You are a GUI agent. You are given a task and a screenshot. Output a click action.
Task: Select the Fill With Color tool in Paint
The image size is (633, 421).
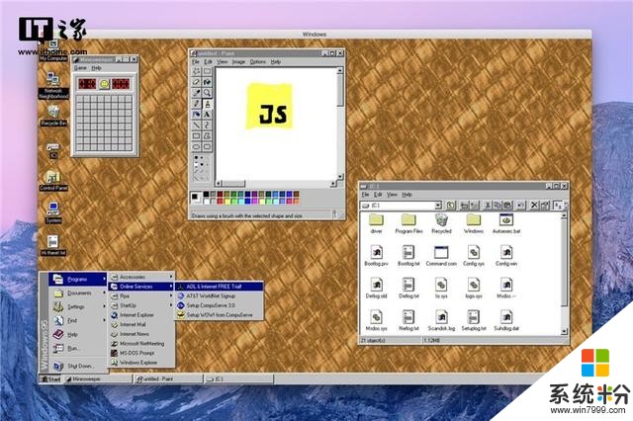[207, 82]
